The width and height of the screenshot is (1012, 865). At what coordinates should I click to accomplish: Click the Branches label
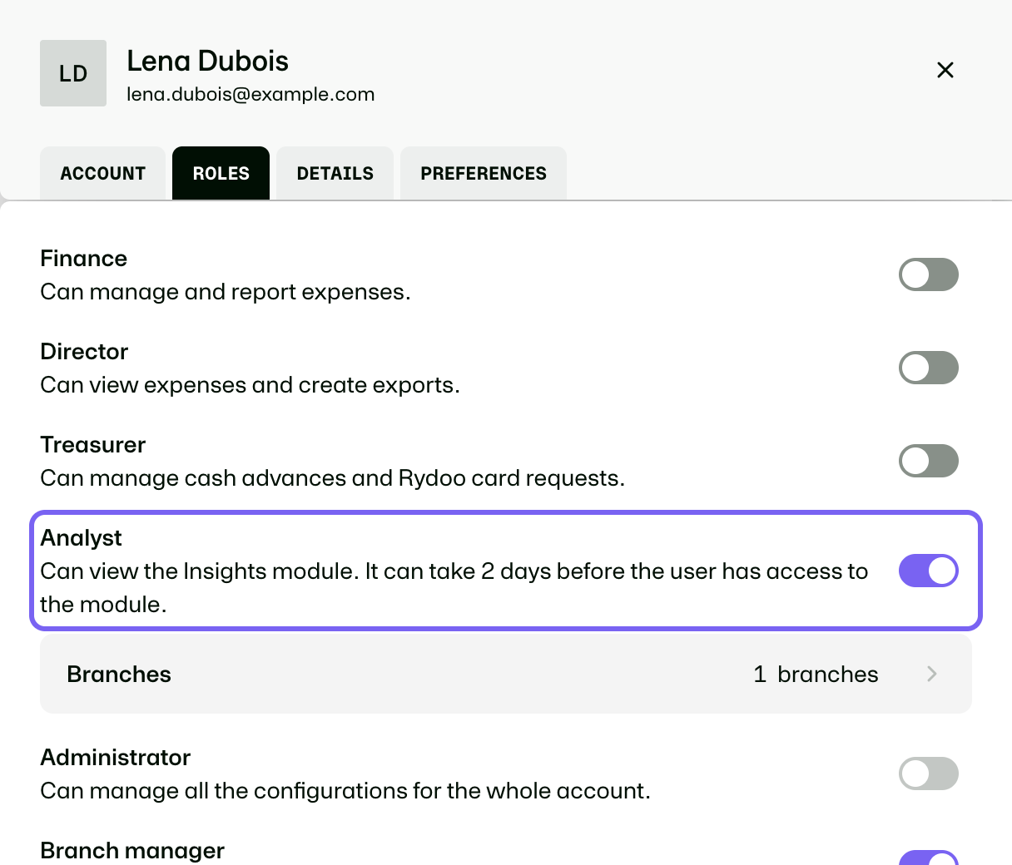coord(119,674)
